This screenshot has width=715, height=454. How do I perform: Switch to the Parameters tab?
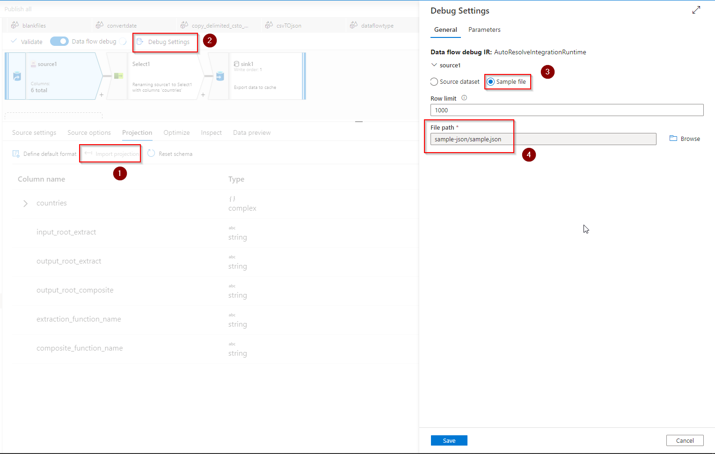coord(484,29)
